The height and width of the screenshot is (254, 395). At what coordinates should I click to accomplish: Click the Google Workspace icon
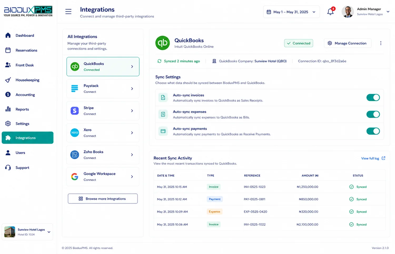click(75, 177)
